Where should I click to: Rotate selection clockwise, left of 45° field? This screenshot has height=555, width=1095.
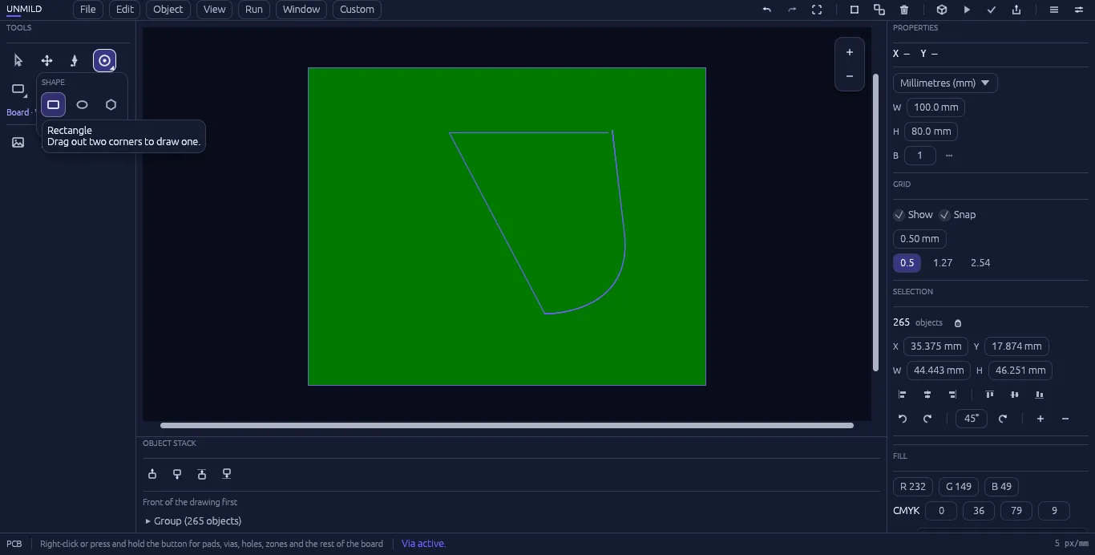pos(927,419)
